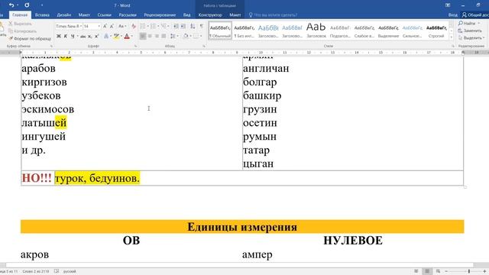Apply the Заголовок title style with large Aa

(x=316, y=31)
